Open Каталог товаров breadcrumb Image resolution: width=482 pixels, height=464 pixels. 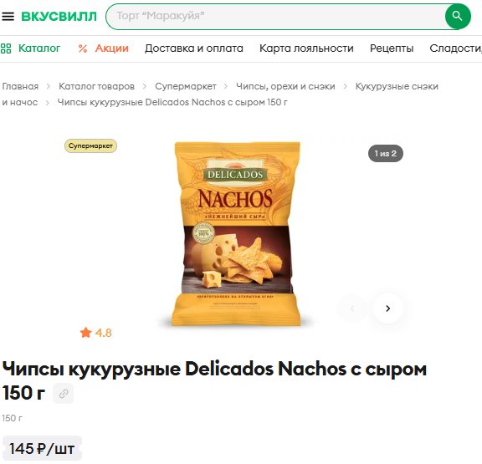pyautogui.click(x=96, y=86)
